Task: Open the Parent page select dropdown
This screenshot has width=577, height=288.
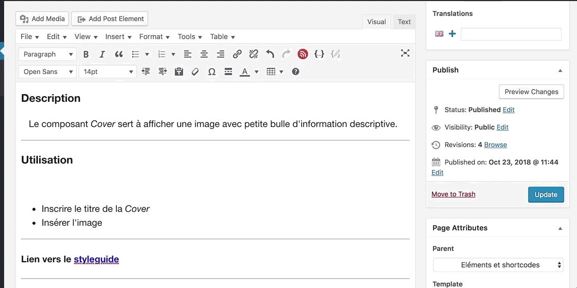Action: [498, 265]
